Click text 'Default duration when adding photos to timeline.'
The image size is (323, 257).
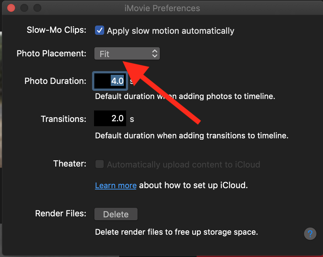[185, 96]
